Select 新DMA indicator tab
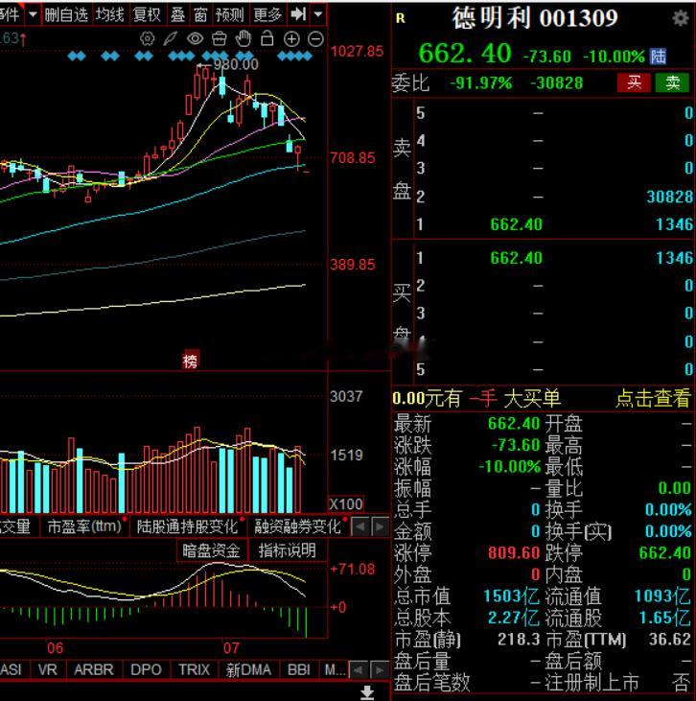Viewport: 696px width, 701px height. pyautogui.click(x=248, y=669)
